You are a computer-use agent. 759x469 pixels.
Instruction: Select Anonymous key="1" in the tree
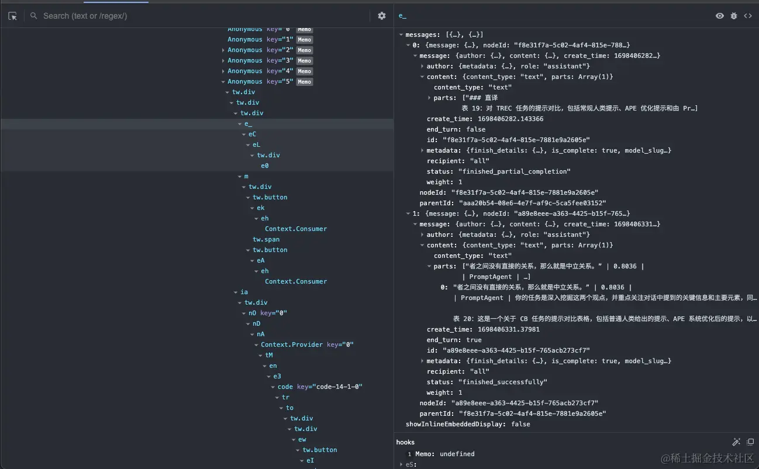pos(260,40)
